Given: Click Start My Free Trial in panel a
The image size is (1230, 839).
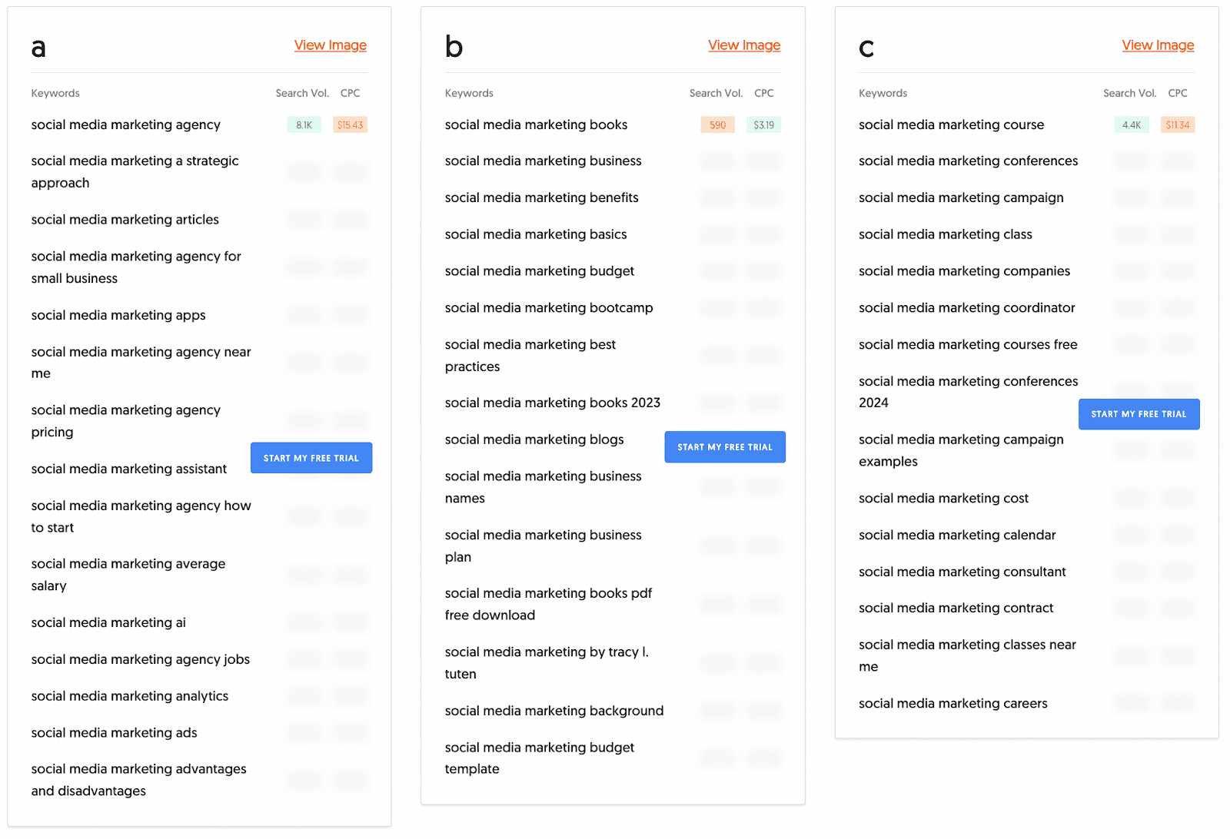Looking at the screenshot, I should coord(311,457).
